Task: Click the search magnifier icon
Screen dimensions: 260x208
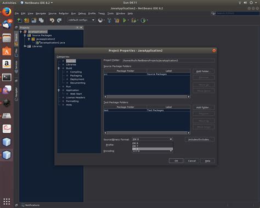Action: click(x=213, y=13)
